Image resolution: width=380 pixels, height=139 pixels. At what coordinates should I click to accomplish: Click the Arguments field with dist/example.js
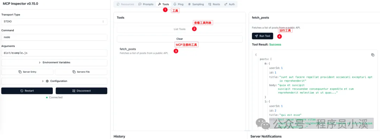pos(54,53)
